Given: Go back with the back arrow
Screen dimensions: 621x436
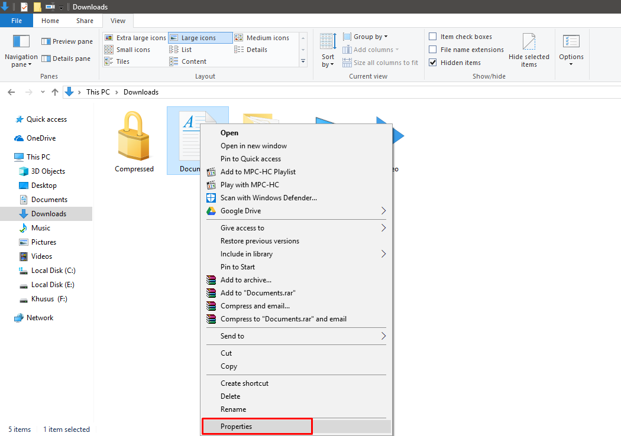Looking at the screenshot, I should [11, 92].
